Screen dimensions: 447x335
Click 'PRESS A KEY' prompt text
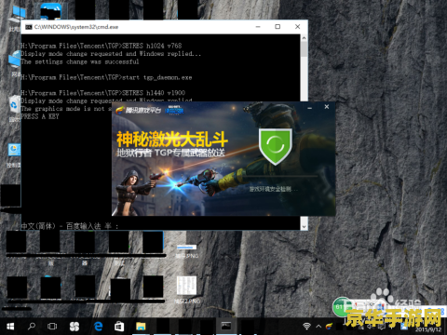40,116
